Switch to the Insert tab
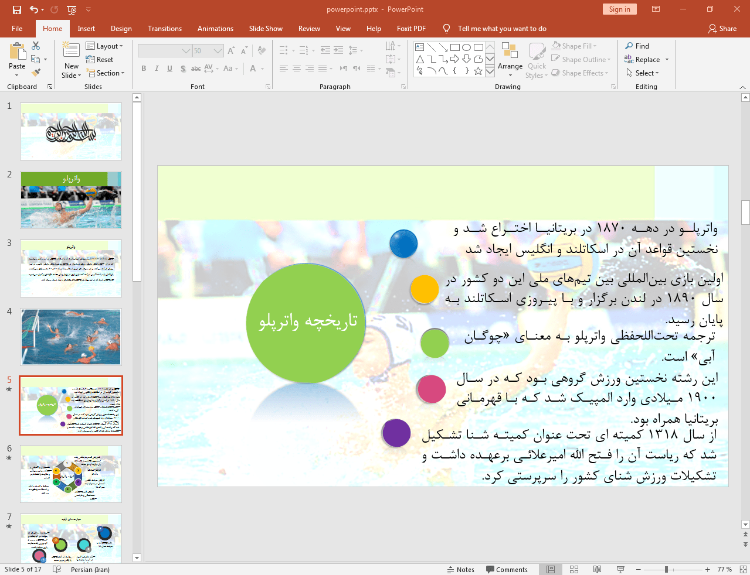Image resolution: width=750 pixels, height=575 pixels. tap(86, 29)
